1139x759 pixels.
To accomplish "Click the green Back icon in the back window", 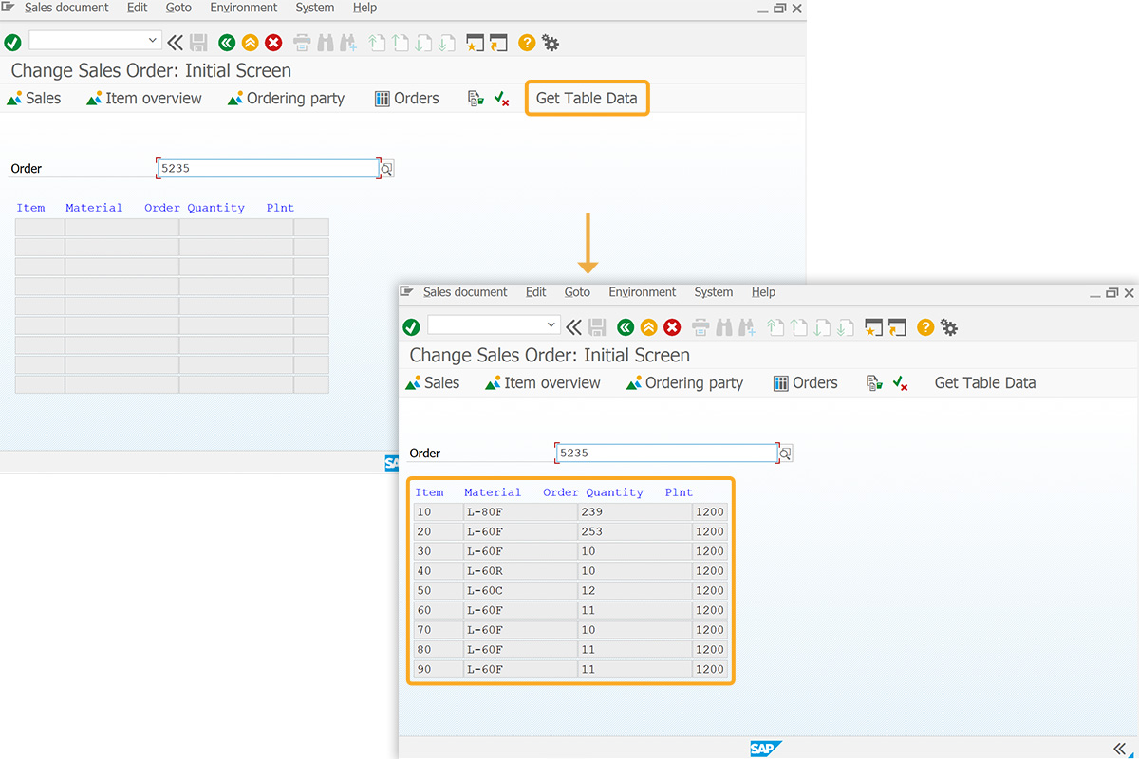I will 227,42.
